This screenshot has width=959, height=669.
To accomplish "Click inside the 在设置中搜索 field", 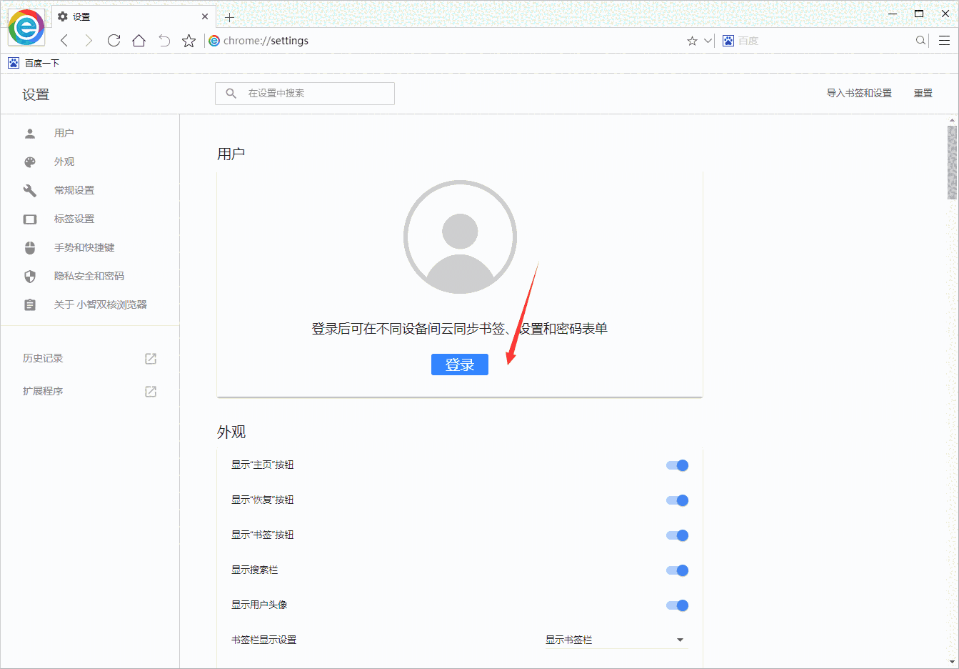I will pos(304,93).
